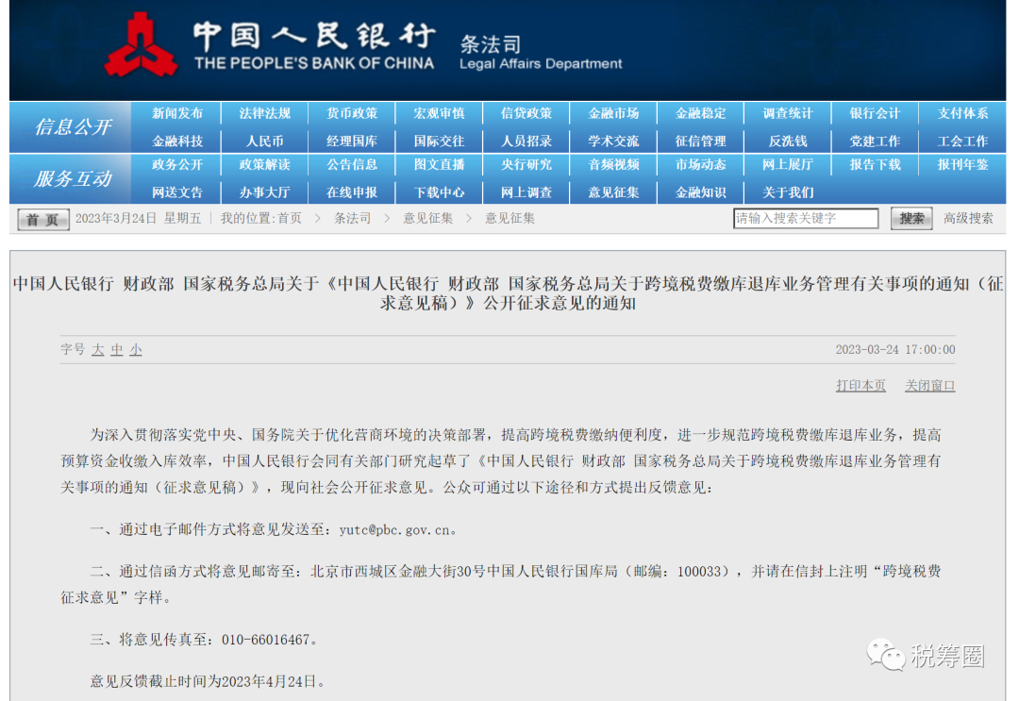Open the 法律法规 menu item
The image size is (1019, 701).
[264, 114]
